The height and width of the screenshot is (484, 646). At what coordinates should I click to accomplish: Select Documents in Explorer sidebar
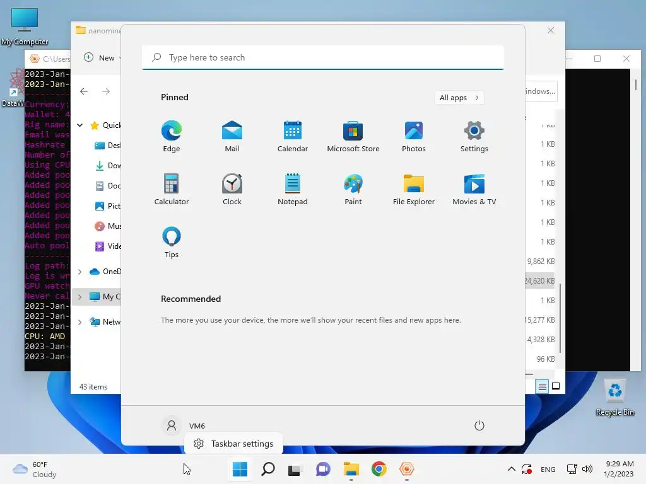point(107,186)
